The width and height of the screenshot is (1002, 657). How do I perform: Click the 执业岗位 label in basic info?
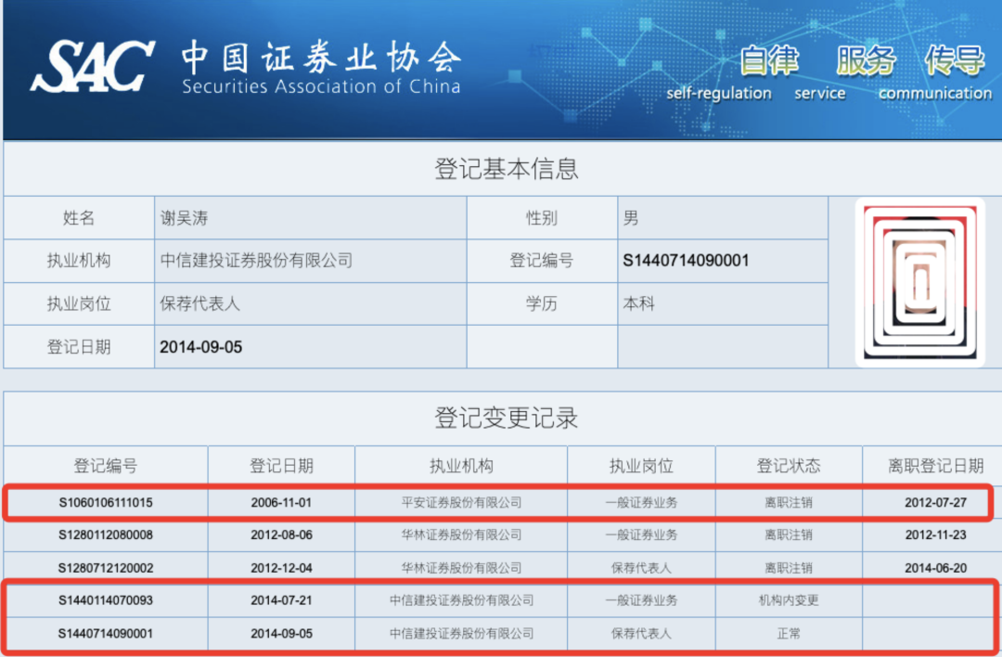(x=79, y=303)
